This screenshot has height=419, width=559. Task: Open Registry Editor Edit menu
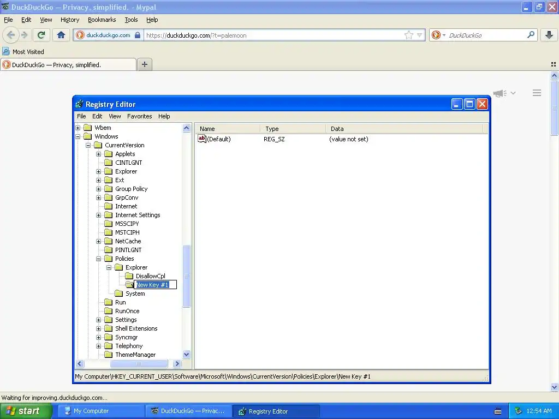point(97,116)
